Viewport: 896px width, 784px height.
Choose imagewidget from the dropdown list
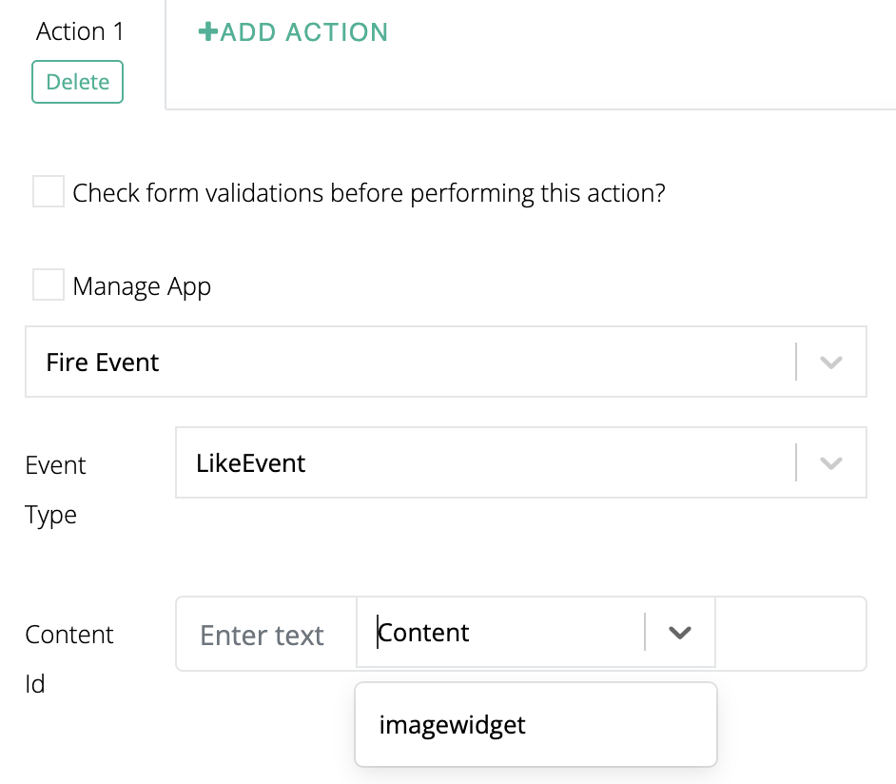tap(452, 725)
